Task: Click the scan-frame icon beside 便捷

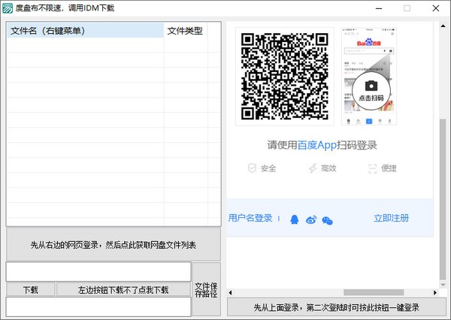Action: tap(371, 168)
